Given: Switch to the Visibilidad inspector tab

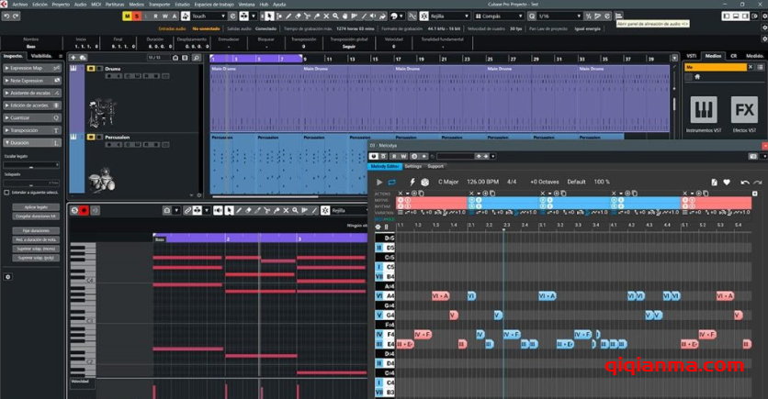Looking at the screenshot, I should click(41, 56).
